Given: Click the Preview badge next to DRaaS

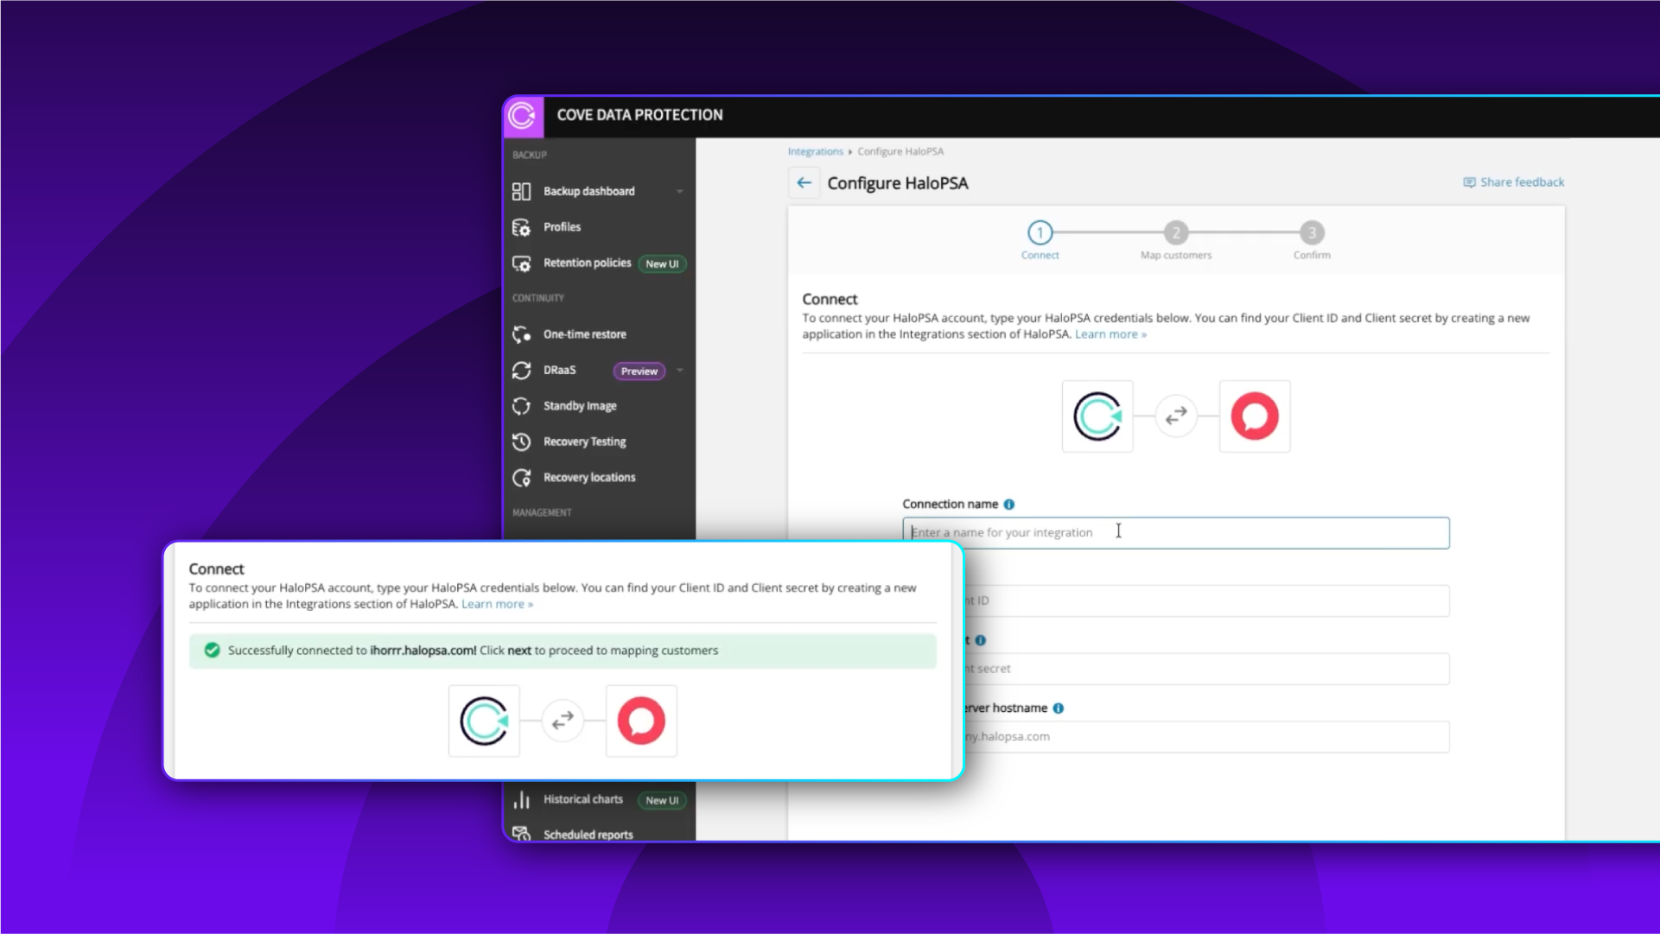Looking at the screenshot, I should pyautogui.click(x=639, y=371).
